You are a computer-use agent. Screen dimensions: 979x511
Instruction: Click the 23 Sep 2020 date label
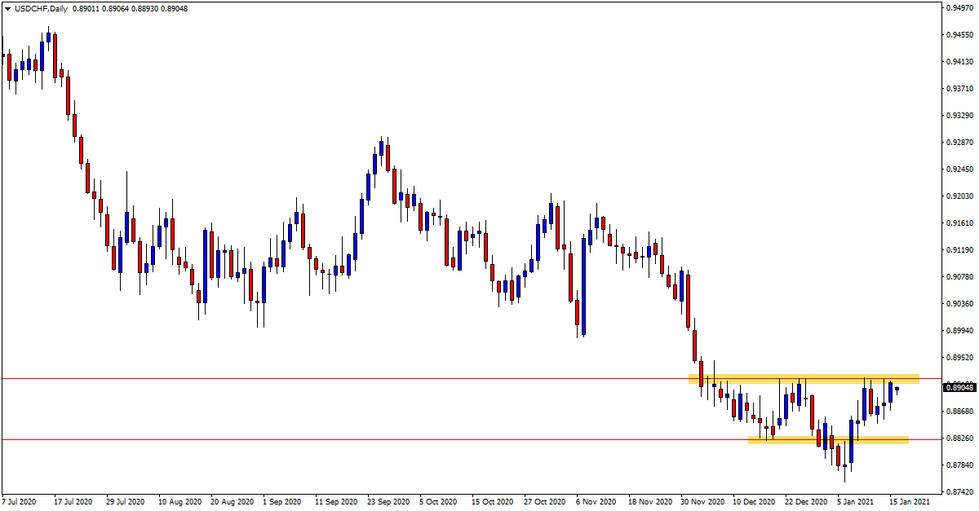tap(388, 503)
